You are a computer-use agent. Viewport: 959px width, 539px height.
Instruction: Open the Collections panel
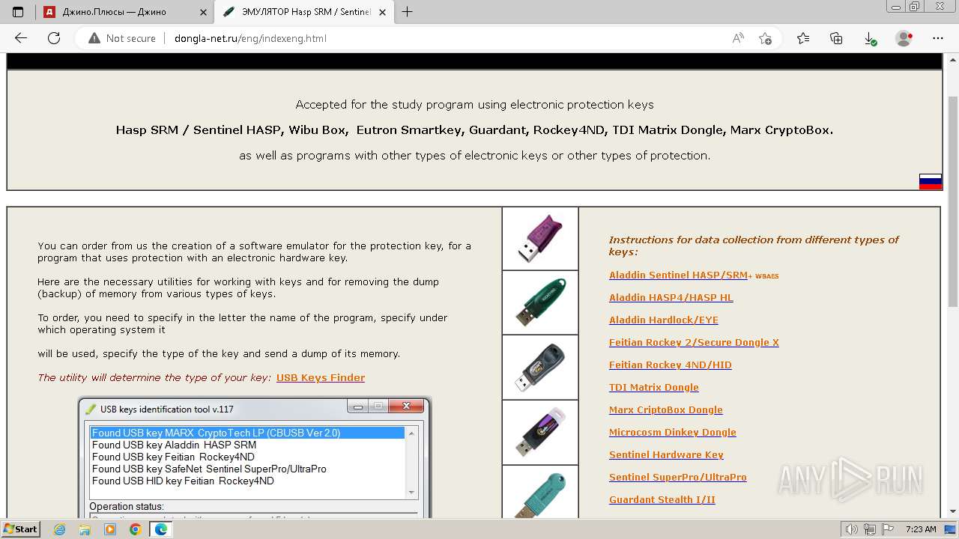coord(836,38)
